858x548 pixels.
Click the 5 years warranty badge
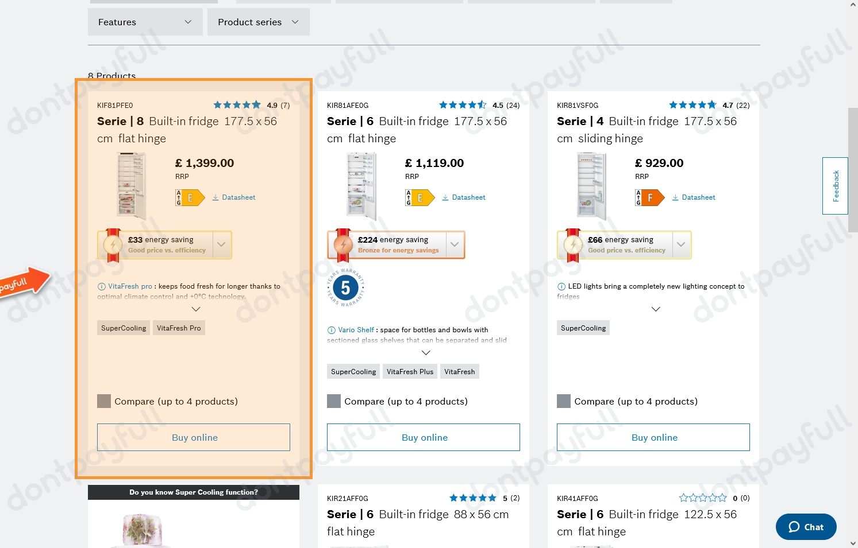pos(345,287)
